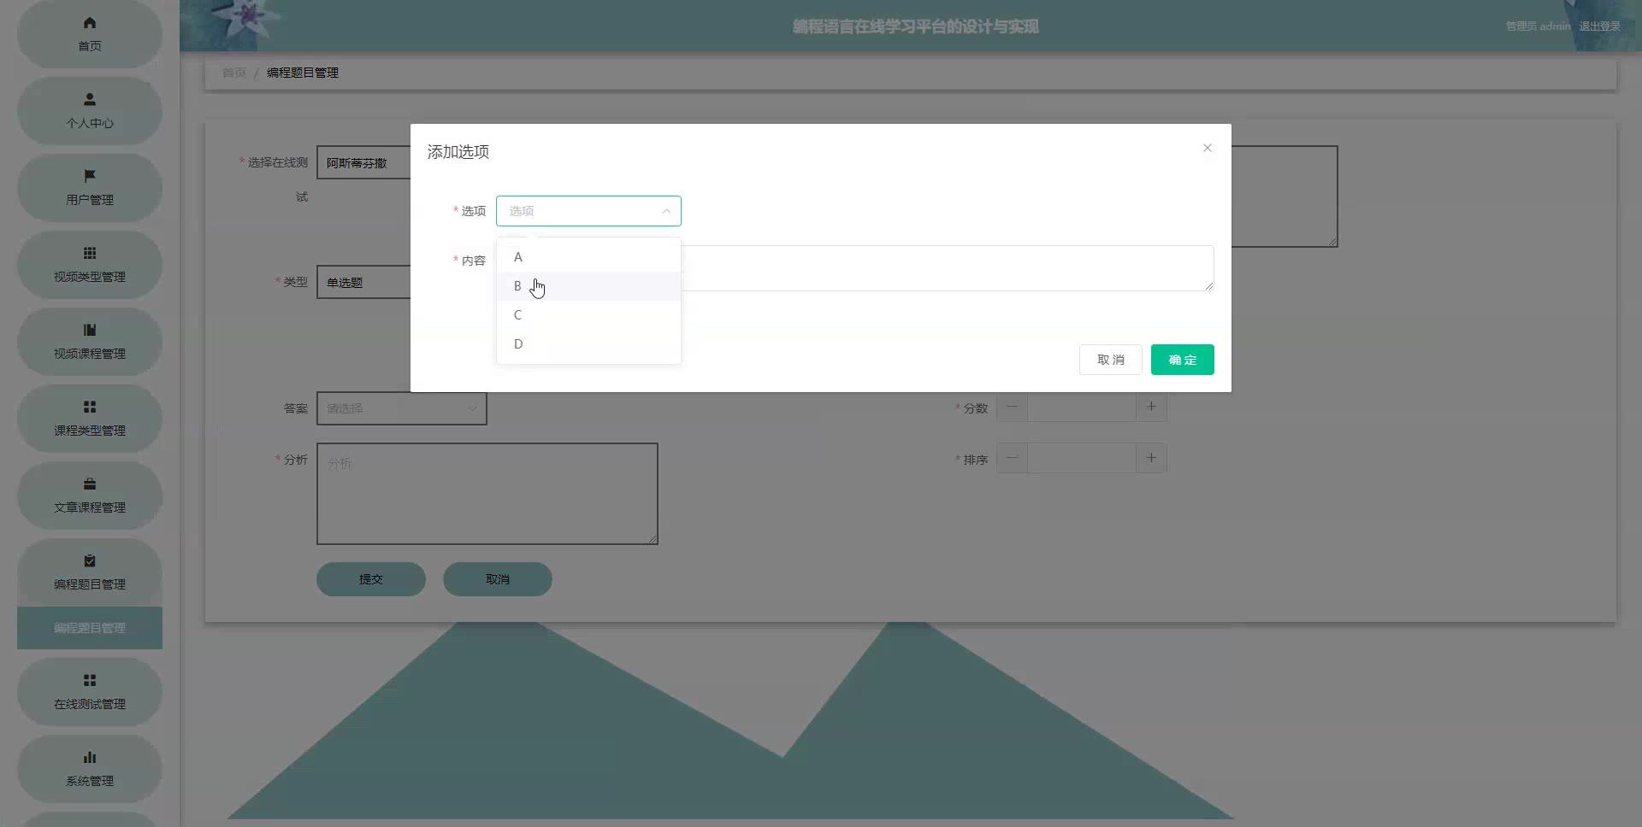Collapse the 选项 dropdown arrow
Image resolution: width=1642 pixels, height=827 pixels.
pyautogui.click(x=666, y=211)
